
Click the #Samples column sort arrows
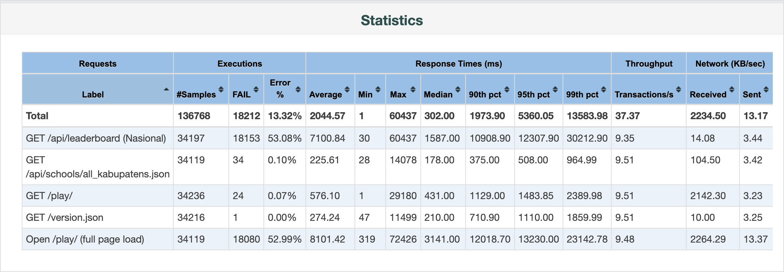click(221, 89)
